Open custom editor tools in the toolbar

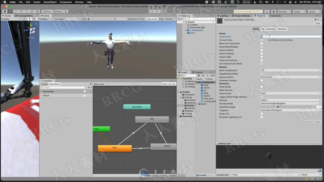pyautogui.click(x=37, y=11)
